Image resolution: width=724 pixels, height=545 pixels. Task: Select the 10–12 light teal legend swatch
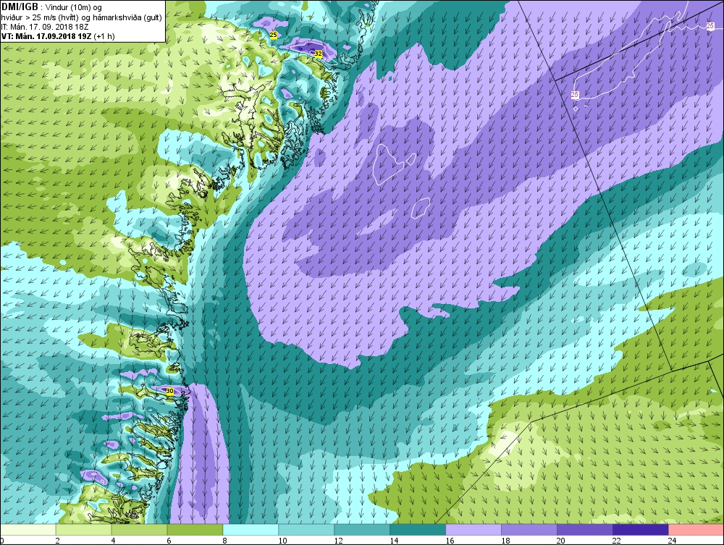[x=306, y=530]
